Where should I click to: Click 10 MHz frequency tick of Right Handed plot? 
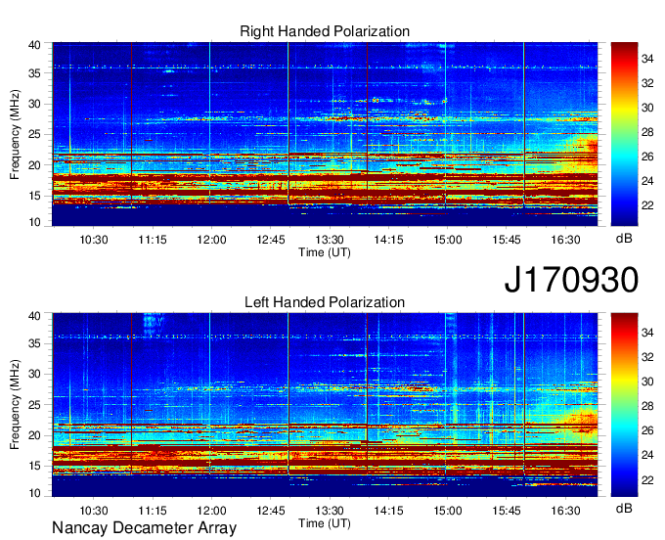(34, 222)
